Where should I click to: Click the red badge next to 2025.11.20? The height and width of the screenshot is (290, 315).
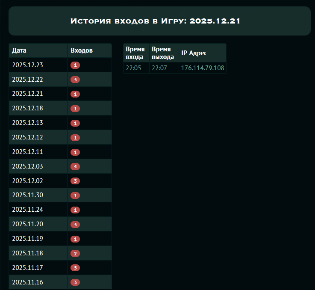(x=75, y=225)
